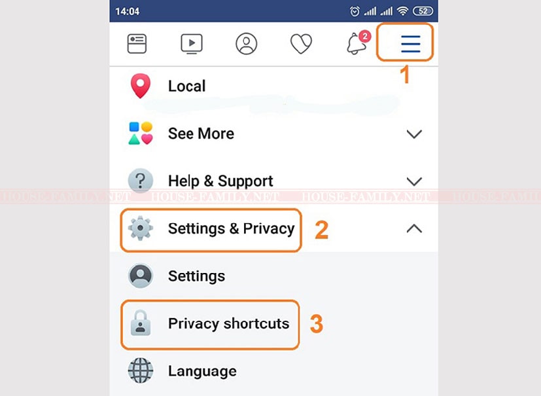Tap the Help & Support question mark icon
The width and height of the screenshot is (541, 396).
[x=141, y=181]
